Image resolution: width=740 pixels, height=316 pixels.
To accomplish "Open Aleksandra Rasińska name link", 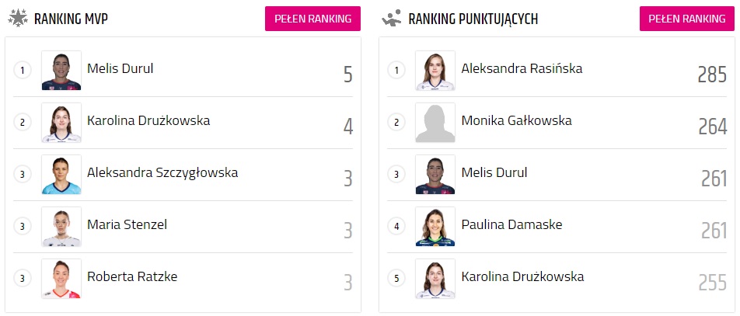I will [x=522, y=68].
